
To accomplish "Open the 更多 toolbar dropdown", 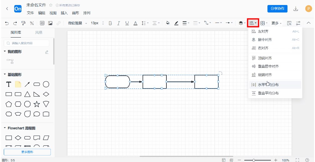I will [277, 23].
